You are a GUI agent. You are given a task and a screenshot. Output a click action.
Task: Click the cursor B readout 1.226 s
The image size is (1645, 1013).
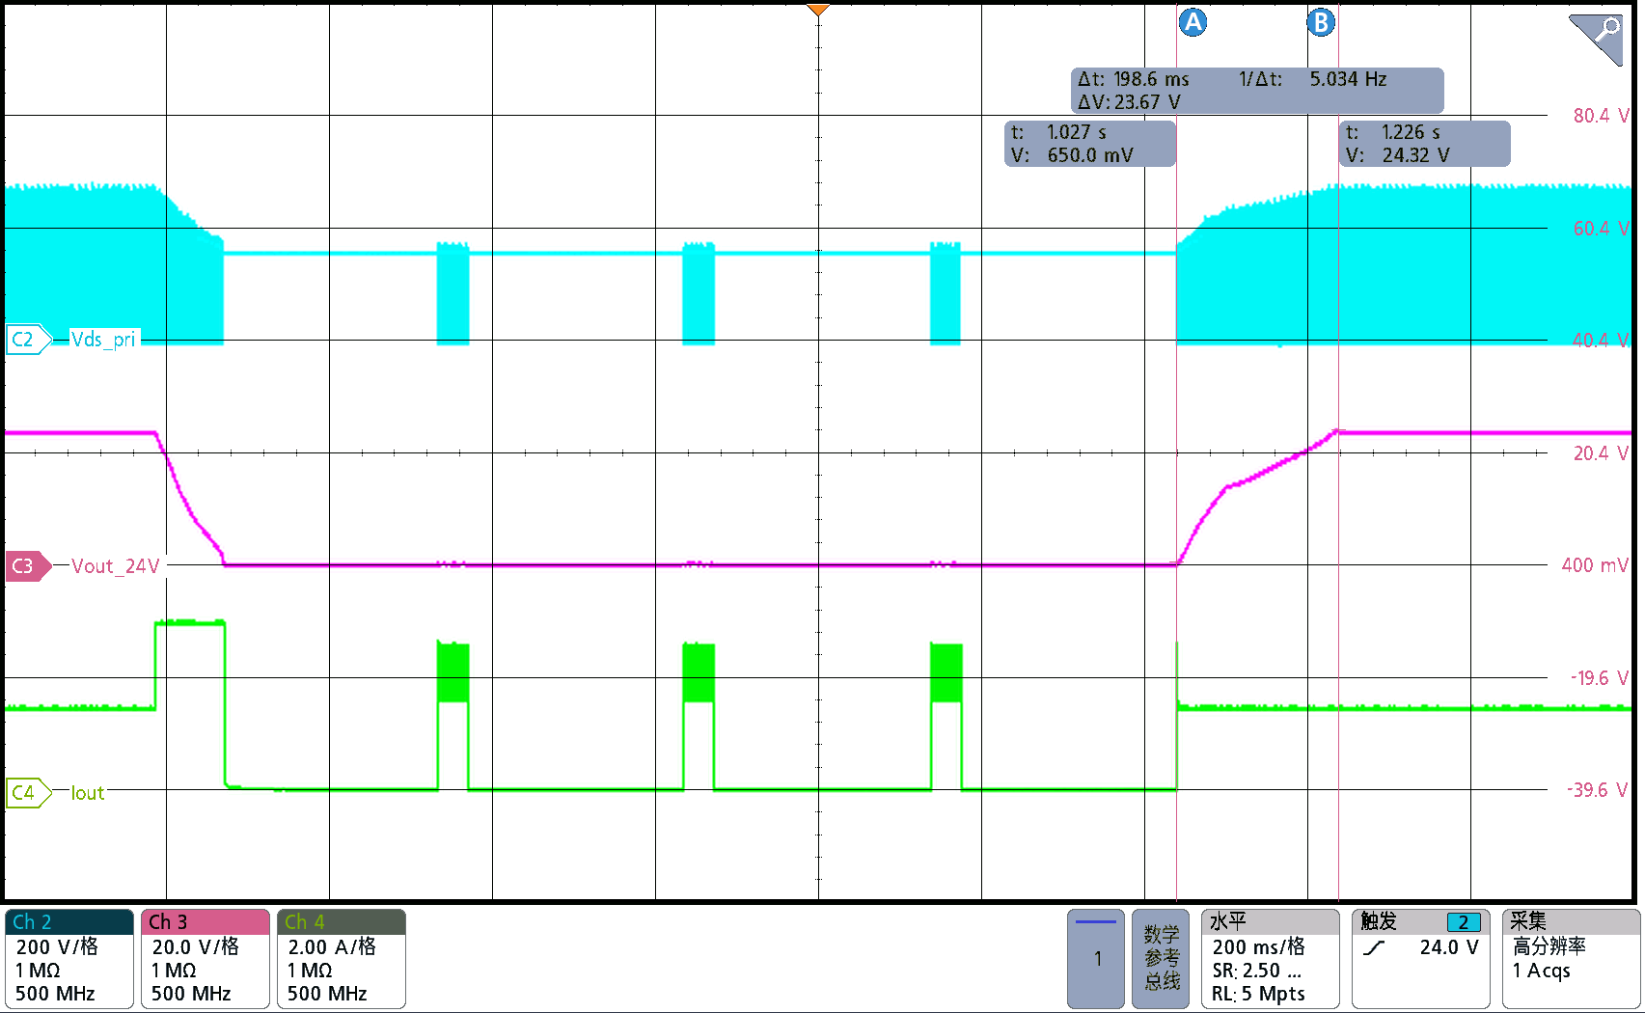click(x=1424, y=144)
